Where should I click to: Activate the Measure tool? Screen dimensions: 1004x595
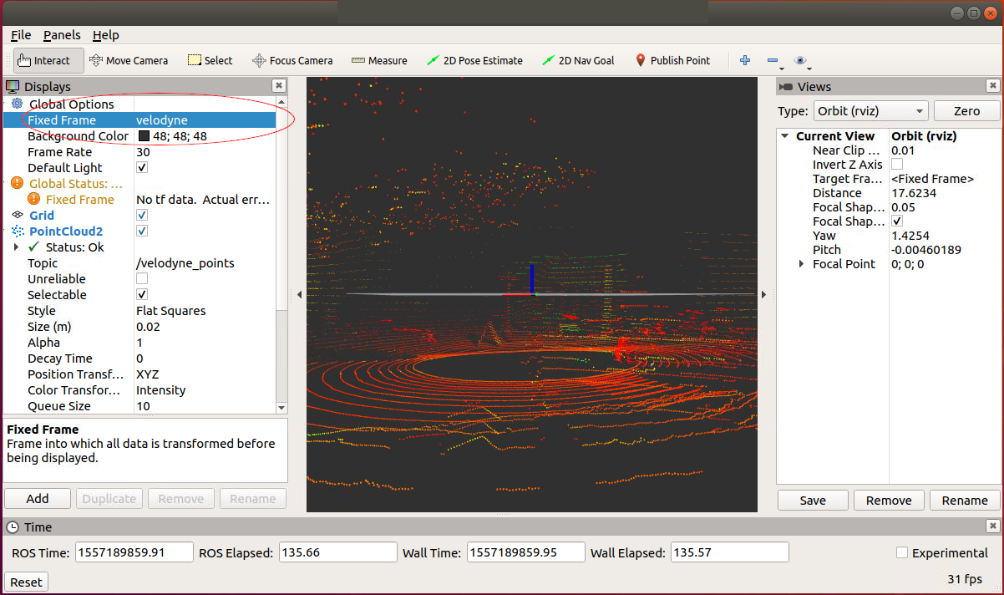pos(378,59)
